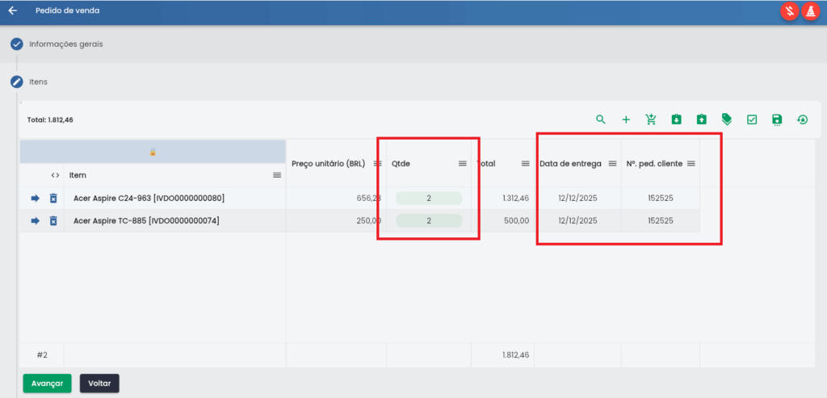Click the green save floppy disk icon
Screen dimensions: 827x398
777,119
